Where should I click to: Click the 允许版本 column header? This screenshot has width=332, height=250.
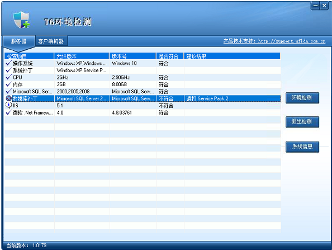(82, 56)
